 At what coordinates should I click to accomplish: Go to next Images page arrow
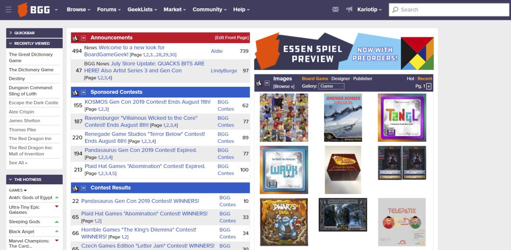429,86
